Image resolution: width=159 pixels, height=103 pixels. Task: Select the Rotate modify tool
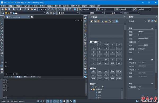coord(85,37)
